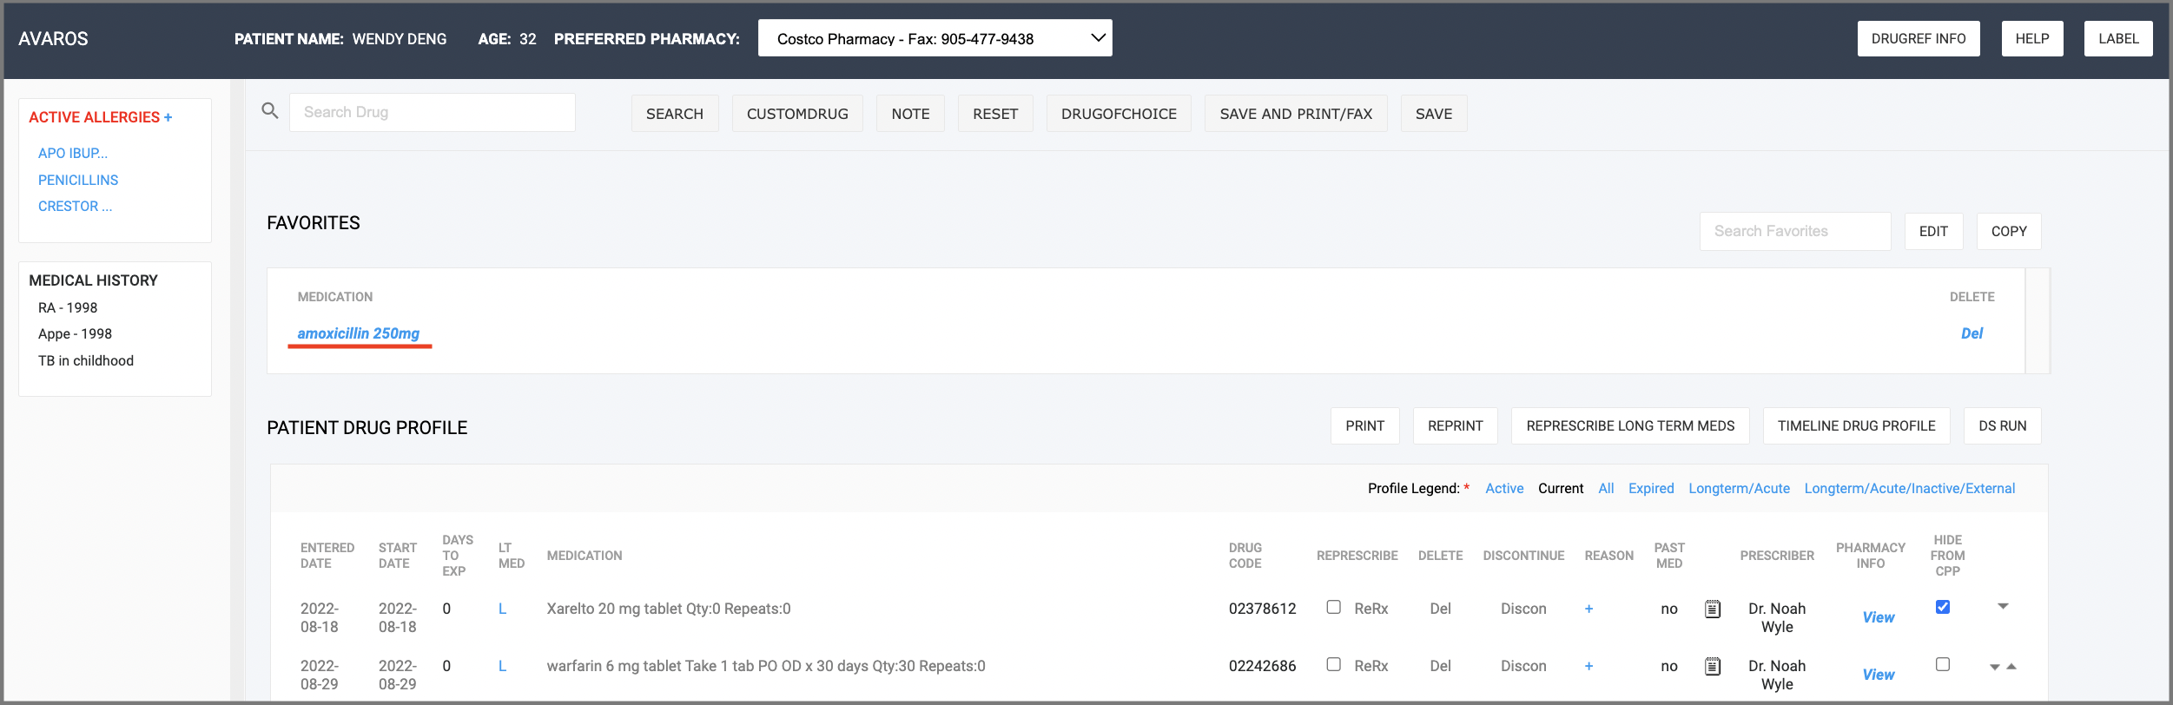Click drug code 02378612
This screenshot has width=2173, height=705.
click(x=1262, y=609)
